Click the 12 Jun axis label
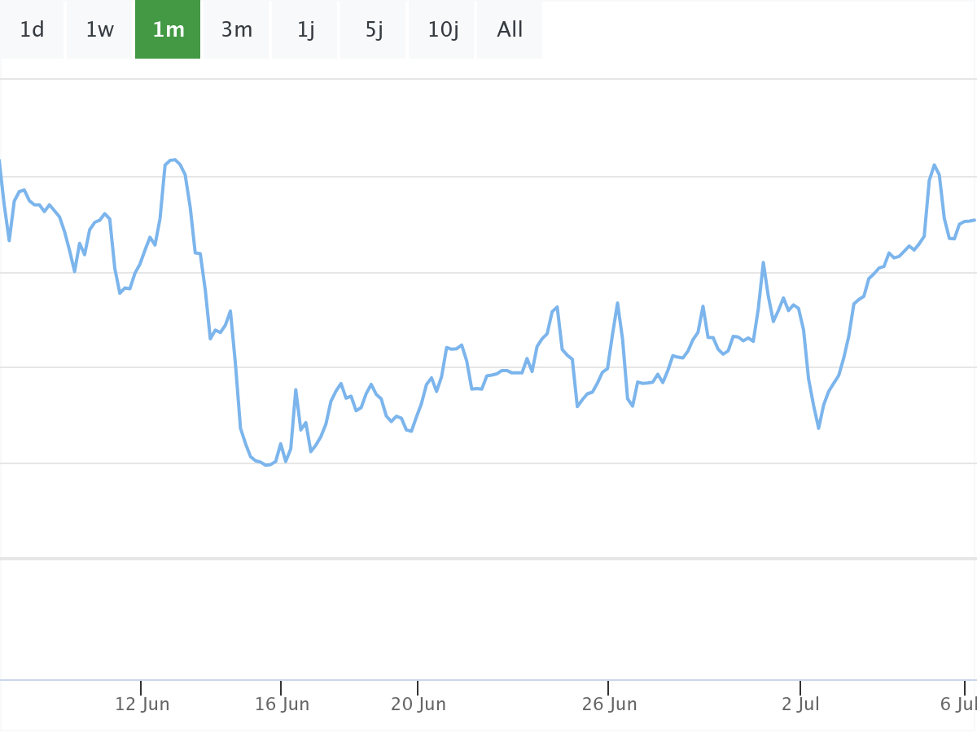977x733 pixels. [x=142, y=704]
